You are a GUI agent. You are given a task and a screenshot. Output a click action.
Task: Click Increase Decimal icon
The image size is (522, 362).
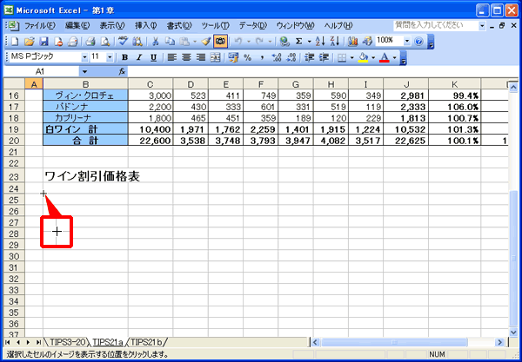click(x=277, y=58)
